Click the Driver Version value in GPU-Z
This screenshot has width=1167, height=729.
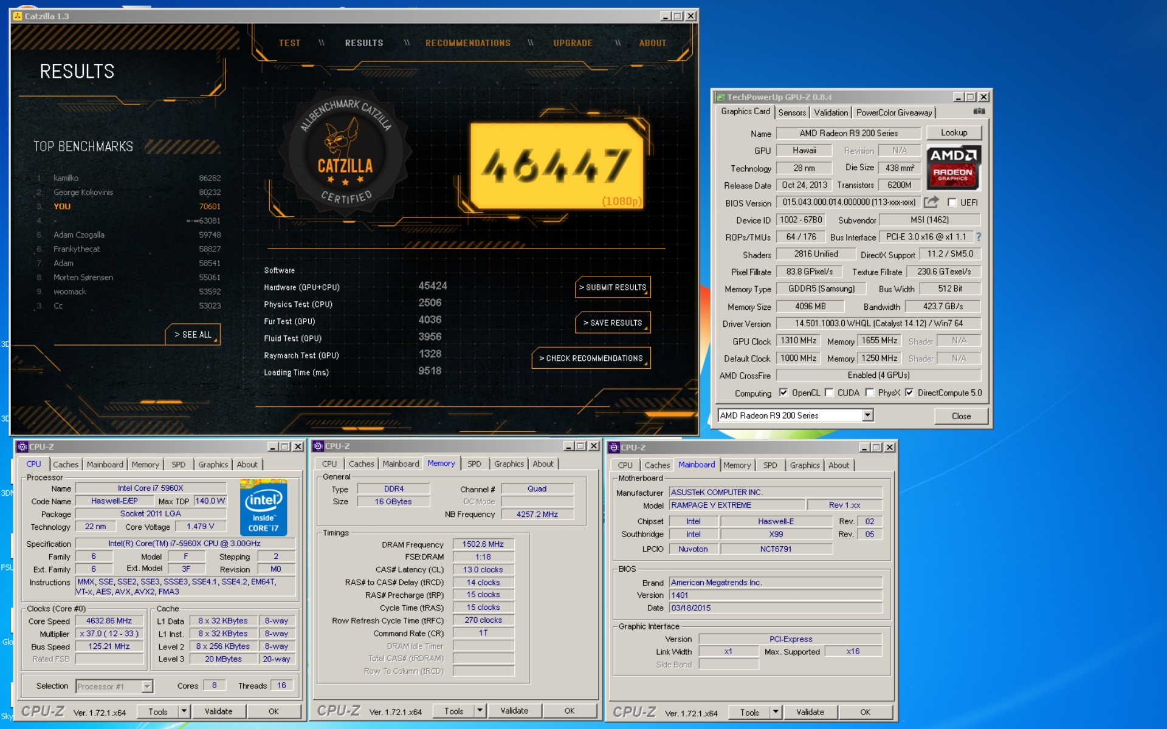[x=878, y=323]
